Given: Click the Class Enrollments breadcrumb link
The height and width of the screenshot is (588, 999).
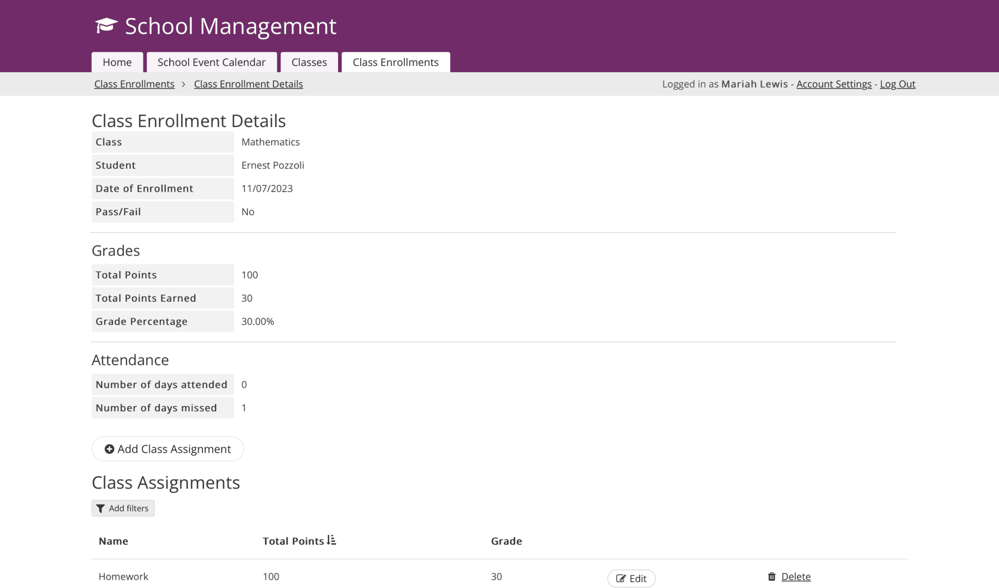Looking at the screenshot, I should point(134,83).
